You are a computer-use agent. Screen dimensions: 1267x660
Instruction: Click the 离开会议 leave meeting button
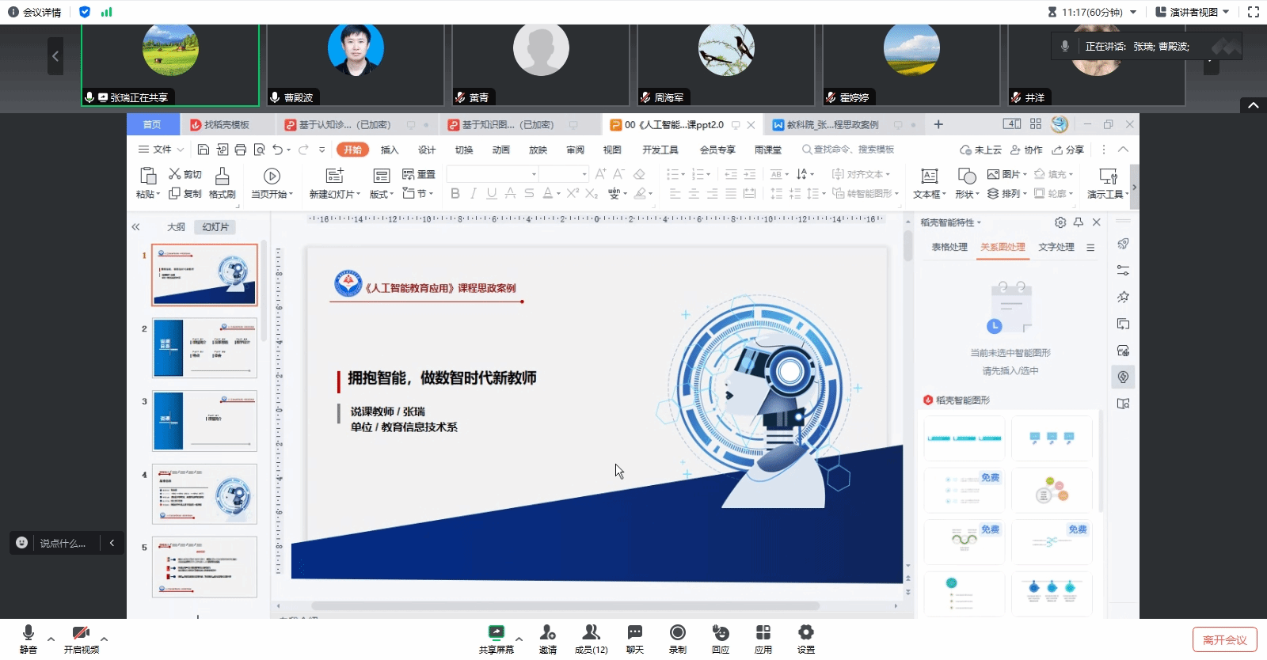pyautogui.click(x=1224, y=639)
